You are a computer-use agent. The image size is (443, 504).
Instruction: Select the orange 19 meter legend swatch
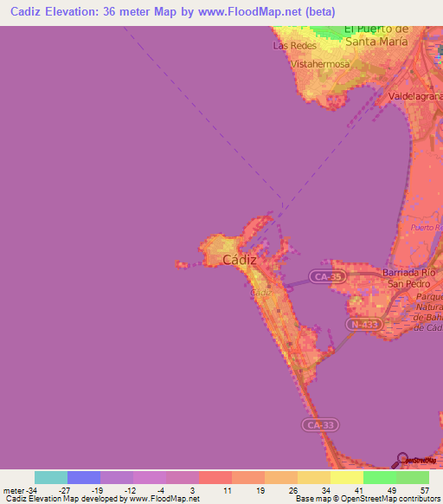pos(281,477)
